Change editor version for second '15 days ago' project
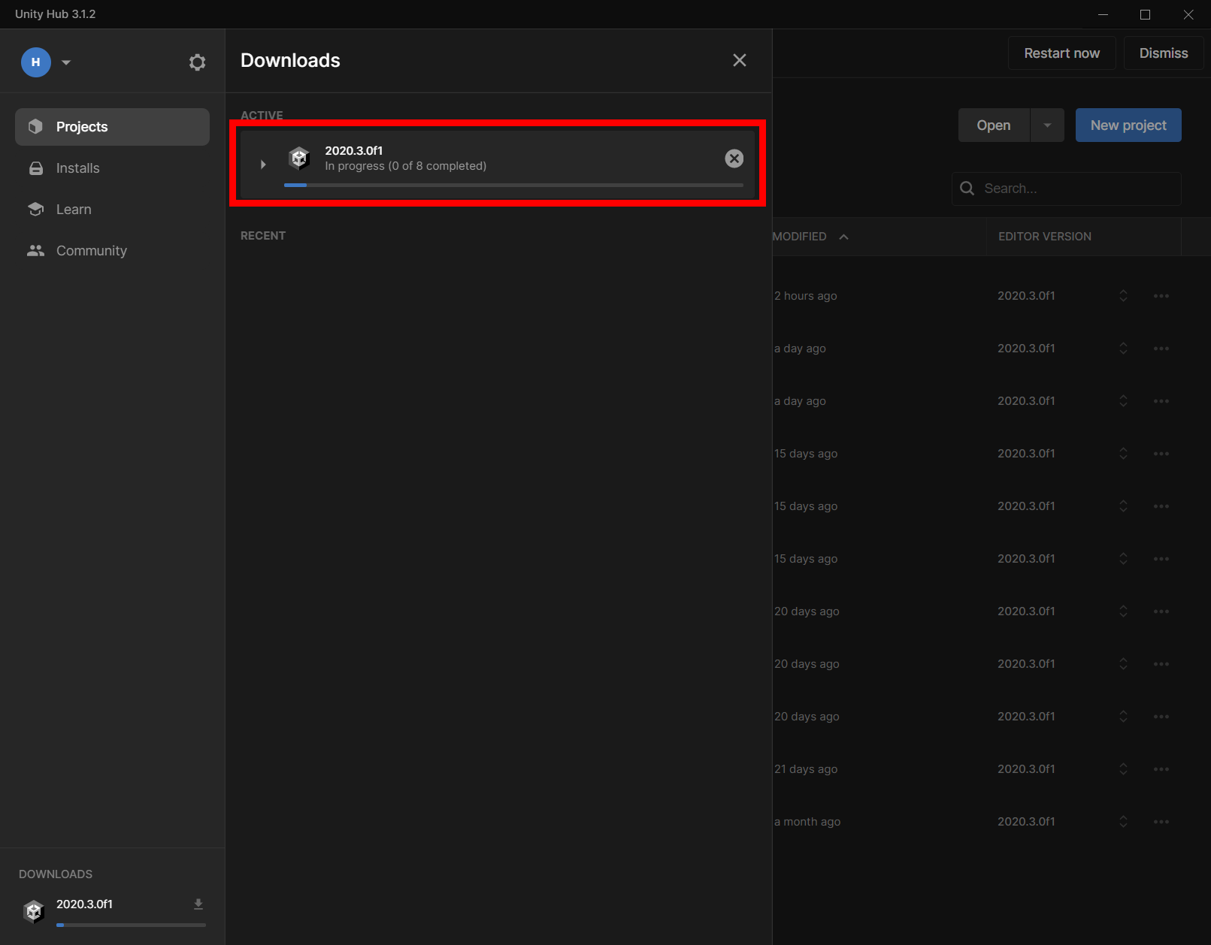This screenshot has height=945, width=1211. coord(1123,506)
